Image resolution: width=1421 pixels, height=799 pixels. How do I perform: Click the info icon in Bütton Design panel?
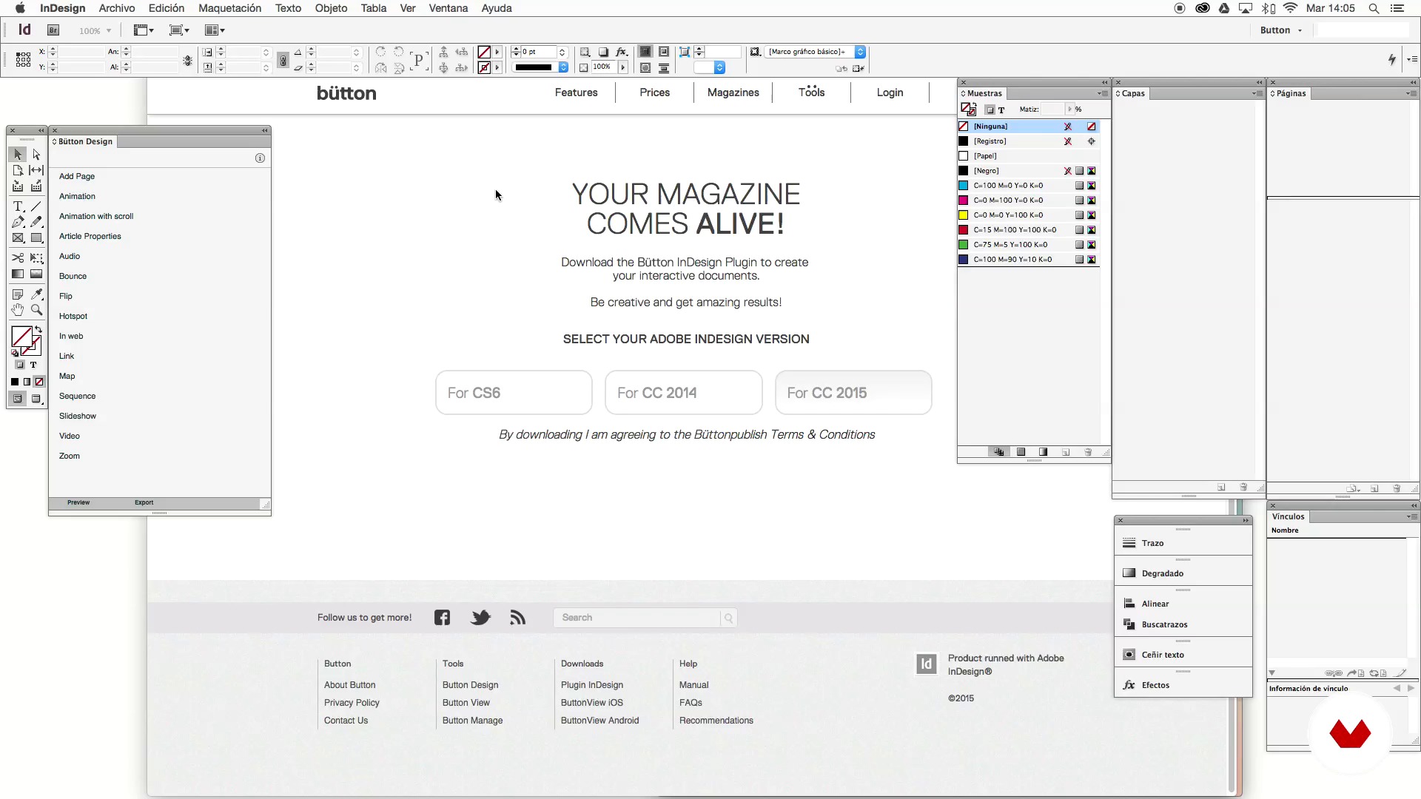click(260, 158)
